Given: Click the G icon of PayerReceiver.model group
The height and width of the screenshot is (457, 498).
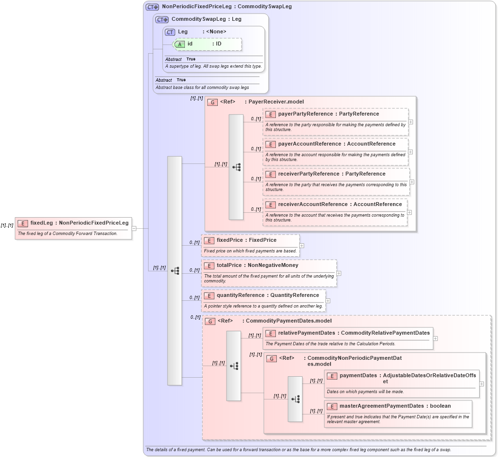Looking at the screenshot, I should click(x=212, y=102).
